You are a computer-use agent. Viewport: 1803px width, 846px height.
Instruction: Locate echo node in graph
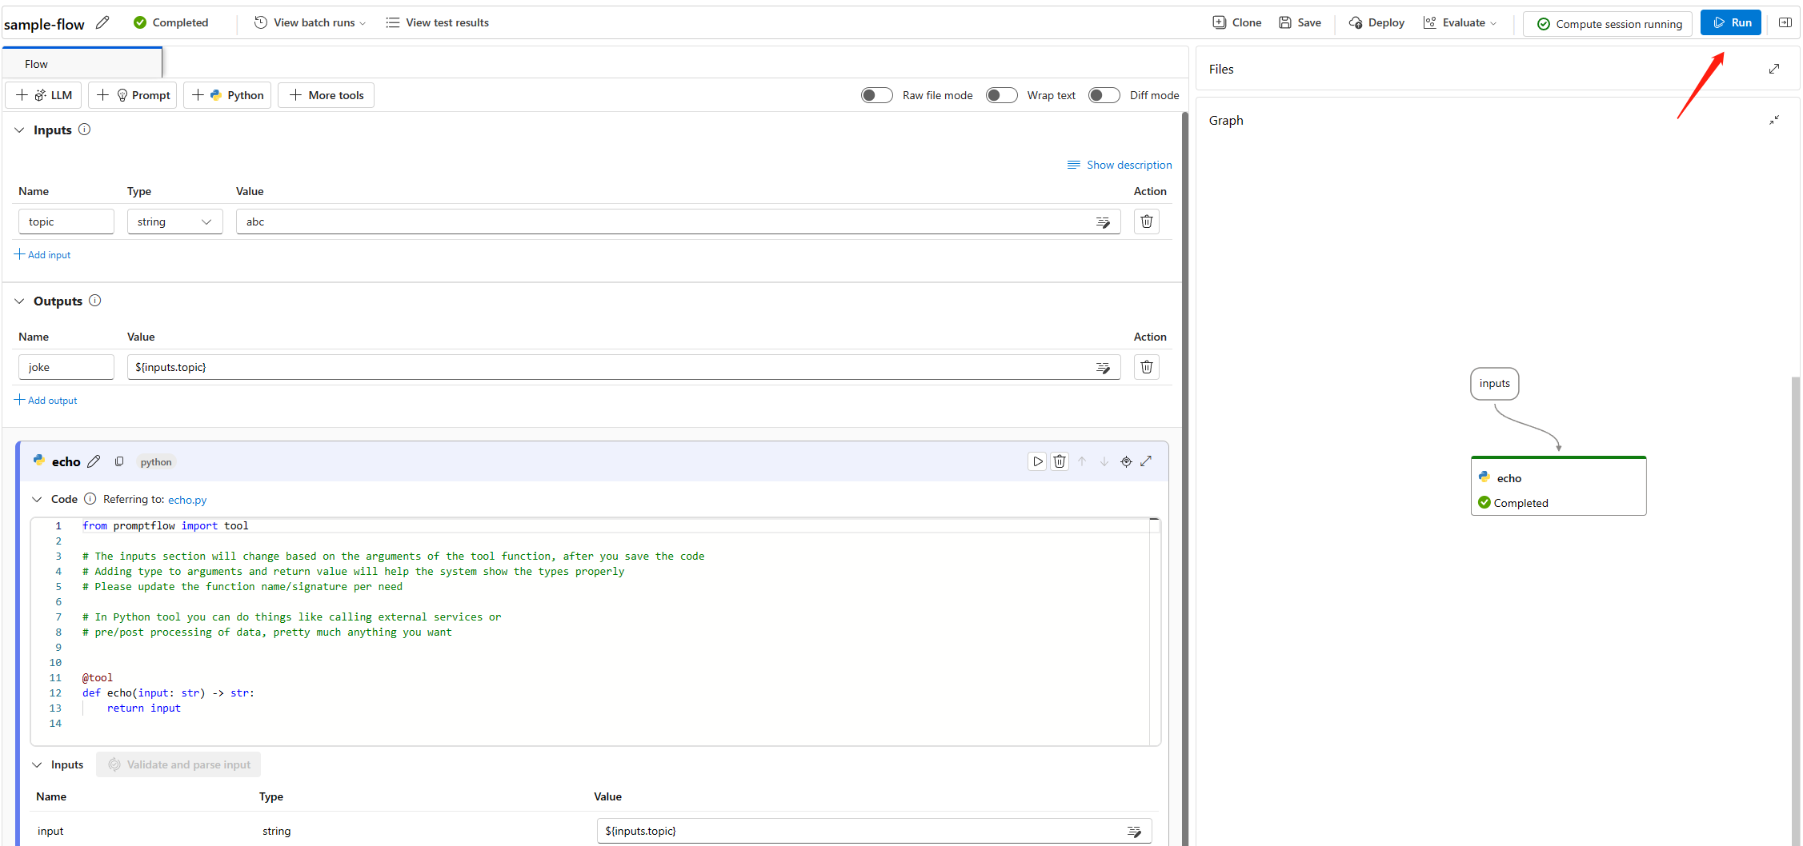click(x=1126, y=461)
